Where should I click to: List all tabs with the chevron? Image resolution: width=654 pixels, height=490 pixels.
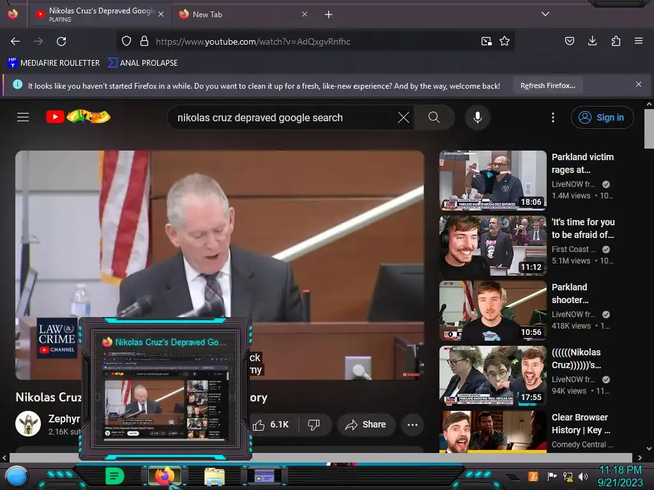545,14
